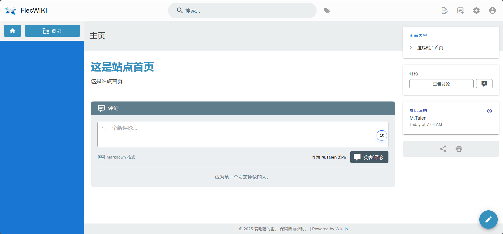Click the page actions icon in header

444,11
